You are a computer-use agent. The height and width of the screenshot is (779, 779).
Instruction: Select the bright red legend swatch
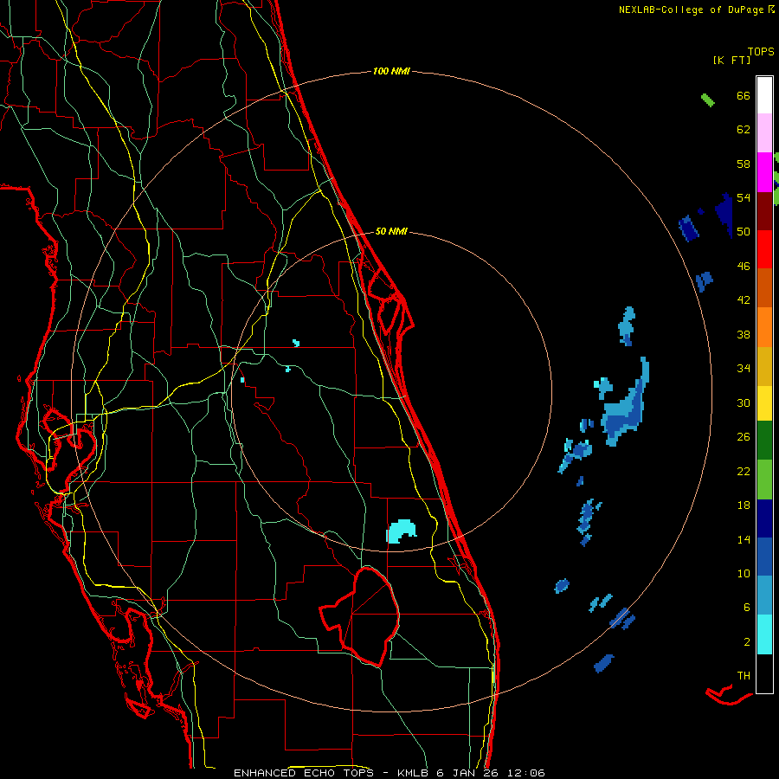pyautogui.click(x=764, y=249)
